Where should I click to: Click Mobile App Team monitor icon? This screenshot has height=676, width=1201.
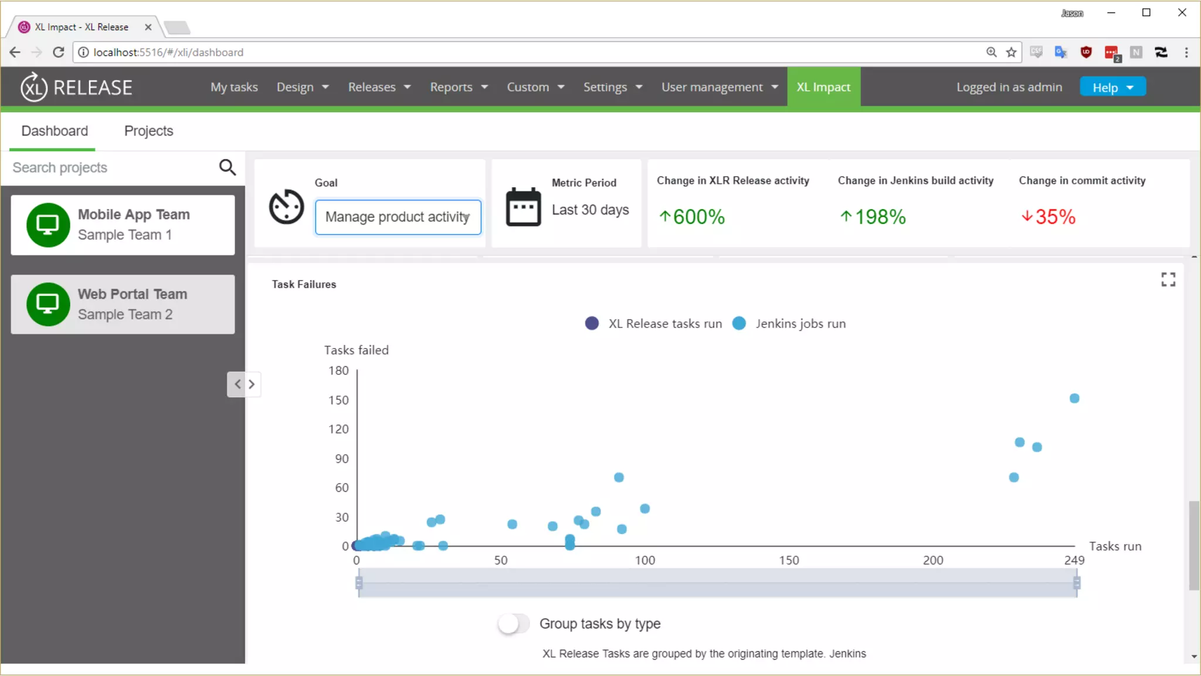[48, 225]
